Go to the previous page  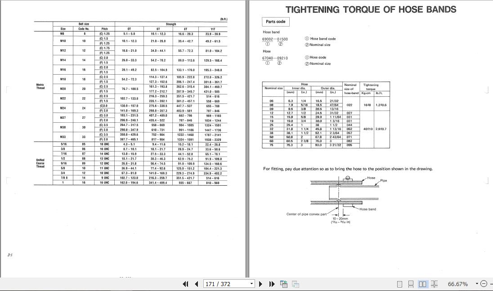tap(197, 284)
